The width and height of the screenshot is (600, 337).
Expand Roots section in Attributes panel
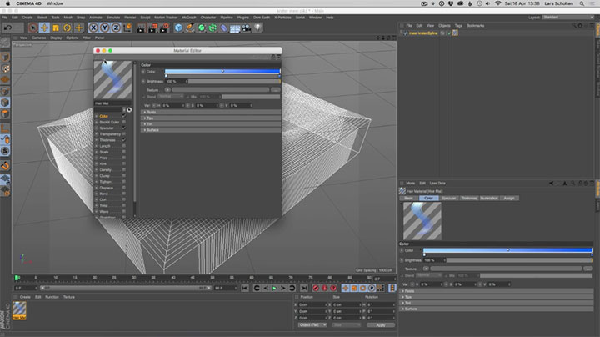pyautogui.click(x=496, y=291)
